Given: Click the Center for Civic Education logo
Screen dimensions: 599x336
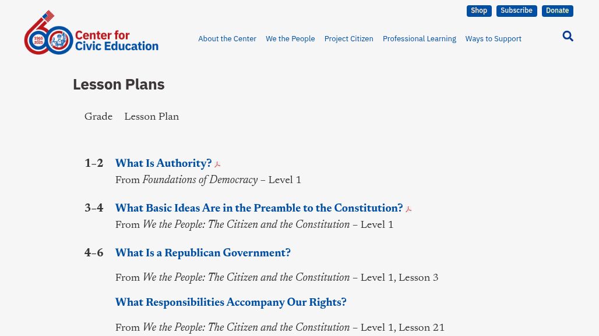Looking at the screenshot, I should pyautogui.click(x=91, y=33).
